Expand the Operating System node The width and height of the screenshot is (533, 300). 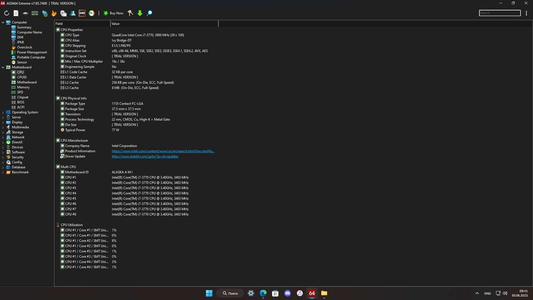click(x=3, y=112)
